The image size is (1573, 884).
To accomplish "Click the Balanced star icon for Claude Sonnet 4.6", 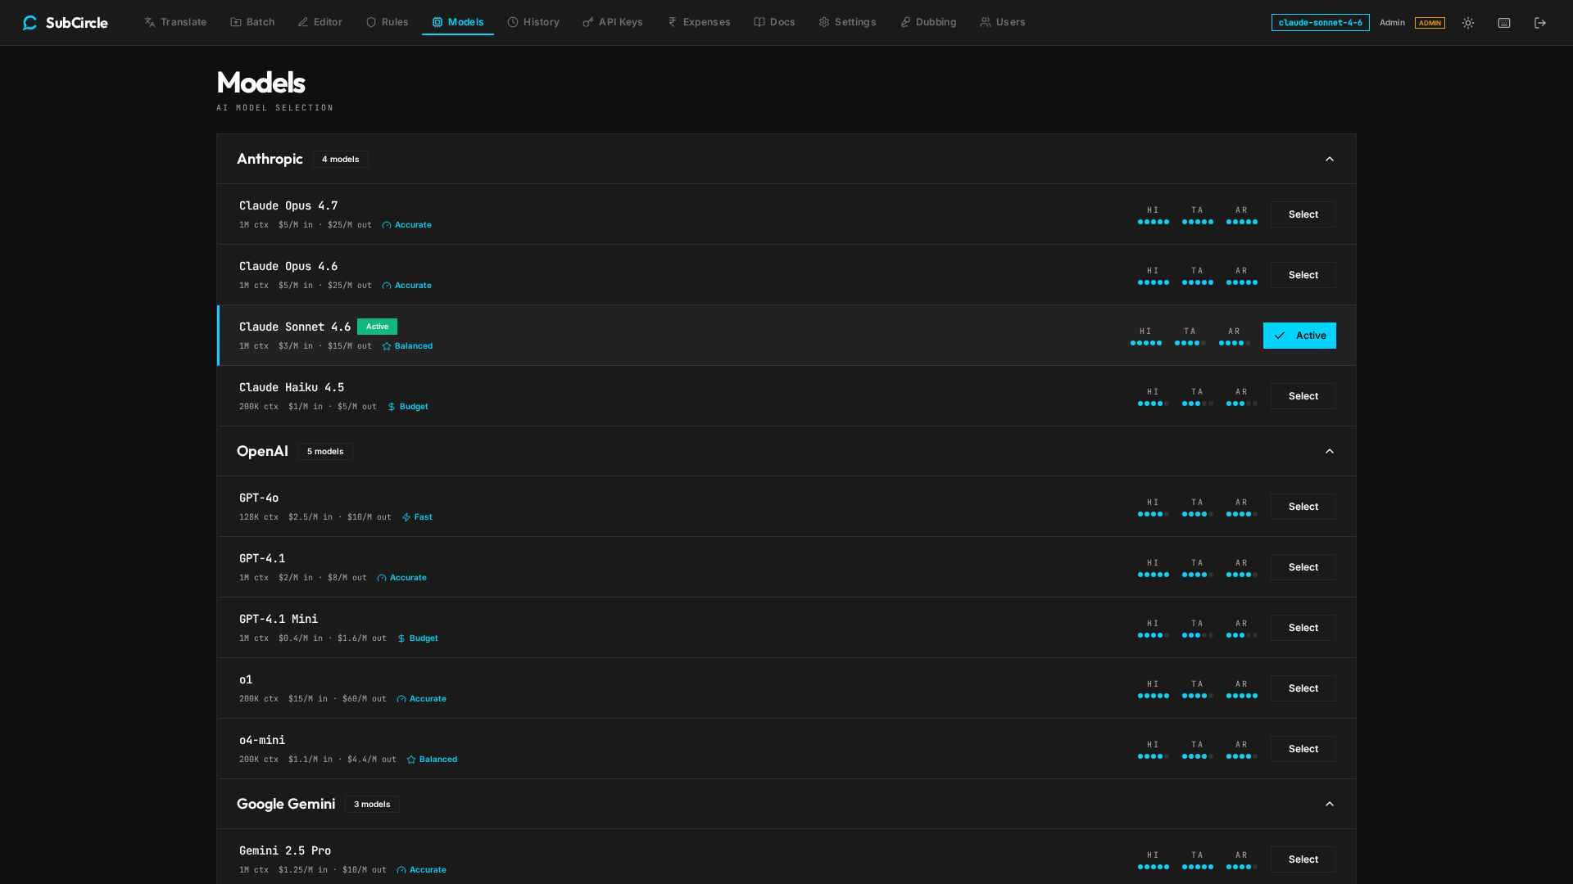I will (387, 346).
